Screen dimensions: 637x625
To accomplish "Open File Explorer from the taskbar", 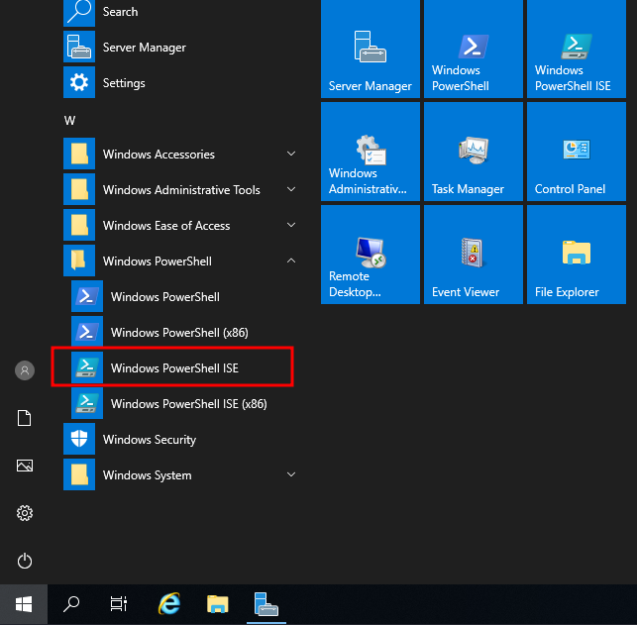I will click(x=218, y=604).
